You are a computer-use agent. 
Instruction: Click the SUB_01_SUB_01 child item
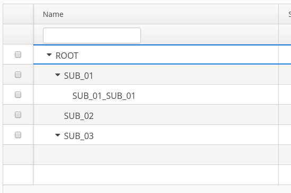(x=104, y=96)
